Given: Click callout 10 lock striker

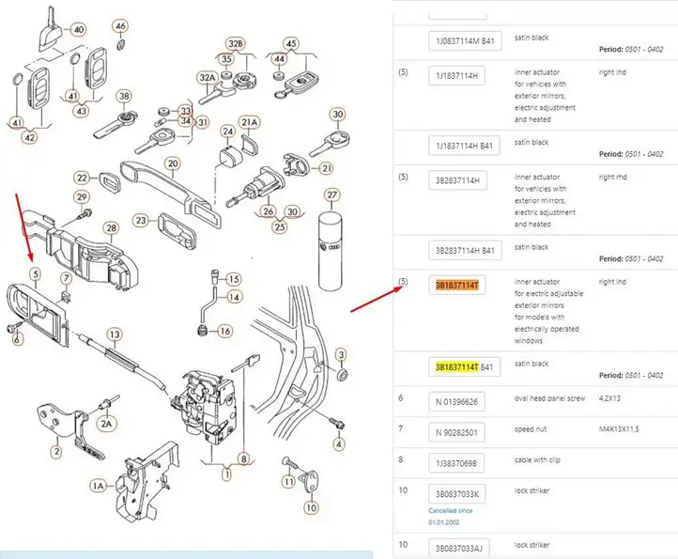Looking at the screenshot, I should pos(312,507).
